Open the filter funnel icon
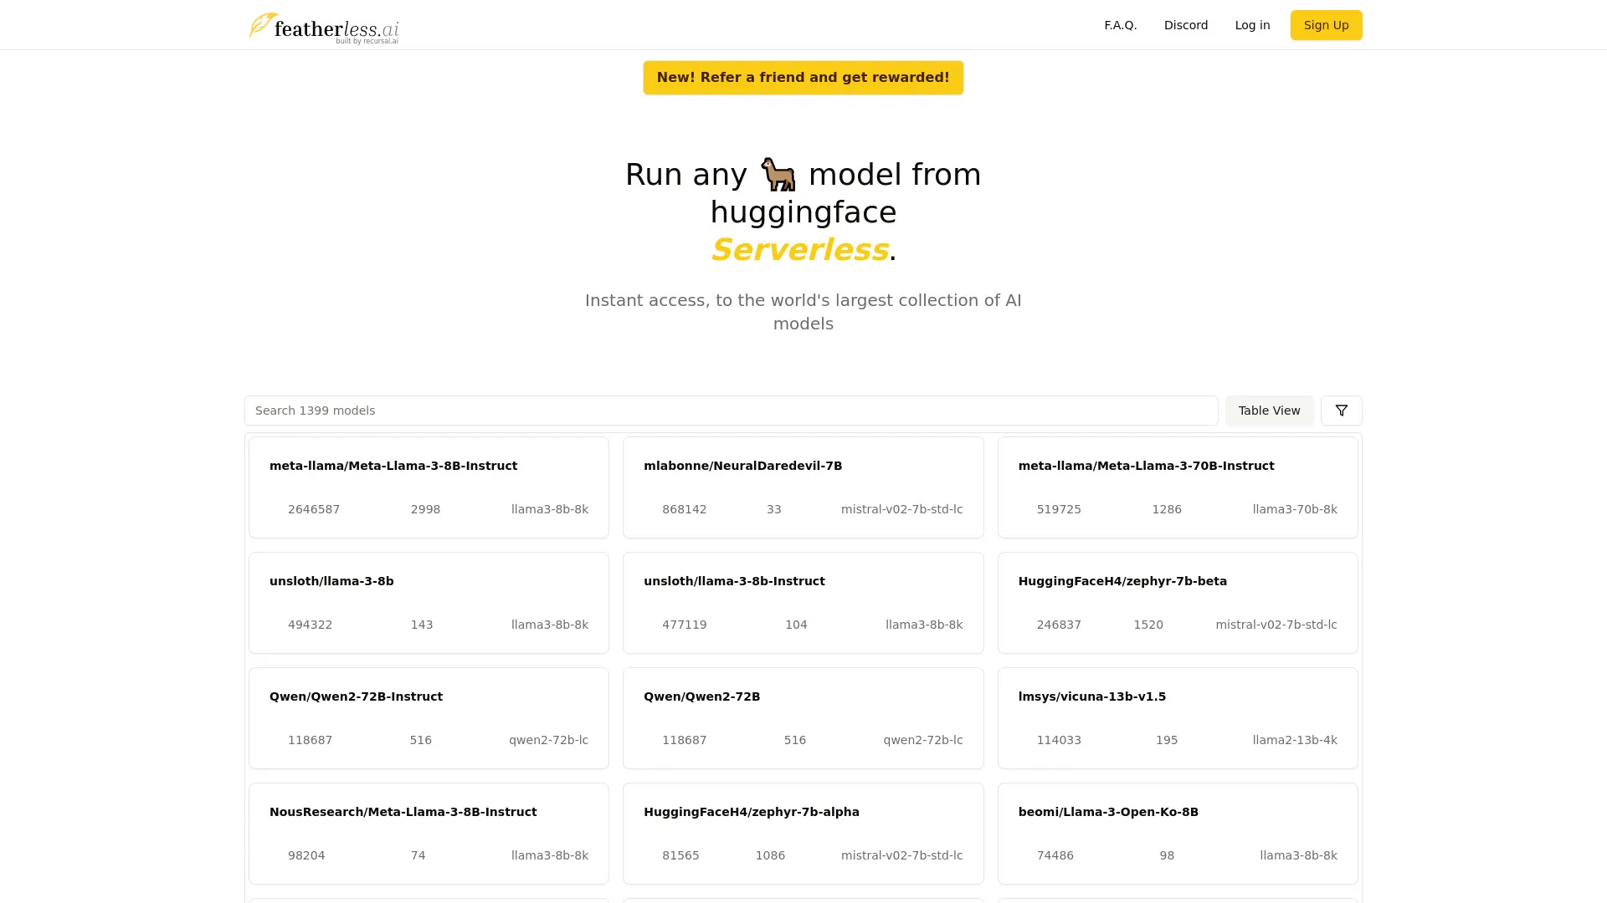1607x903 pixels. pos(1341,411)
